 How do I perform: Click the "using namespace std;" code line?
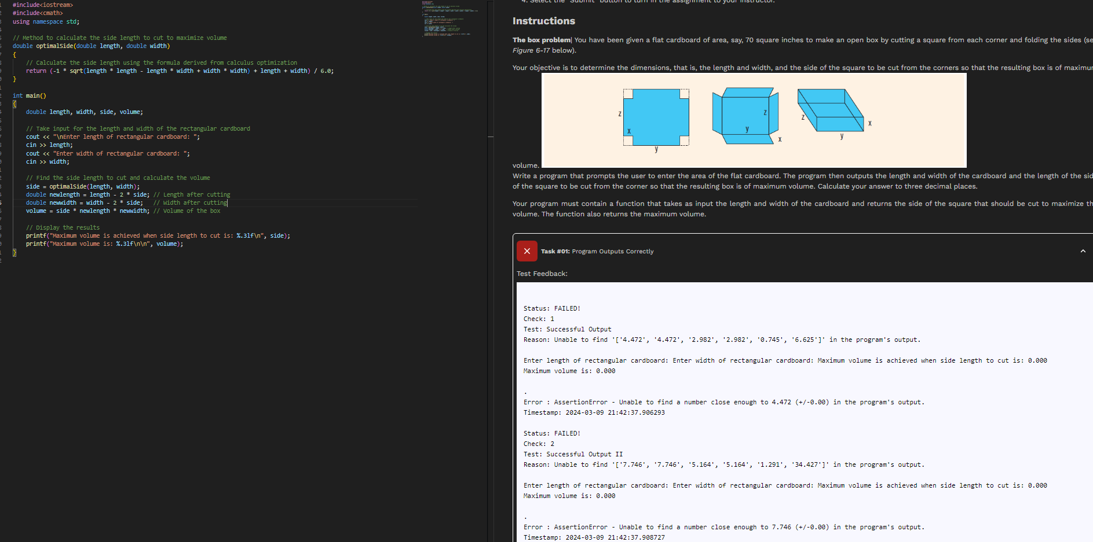click(46, 21)
